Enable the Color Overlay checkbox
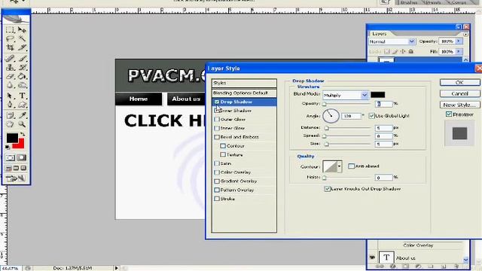 (217, 172)
